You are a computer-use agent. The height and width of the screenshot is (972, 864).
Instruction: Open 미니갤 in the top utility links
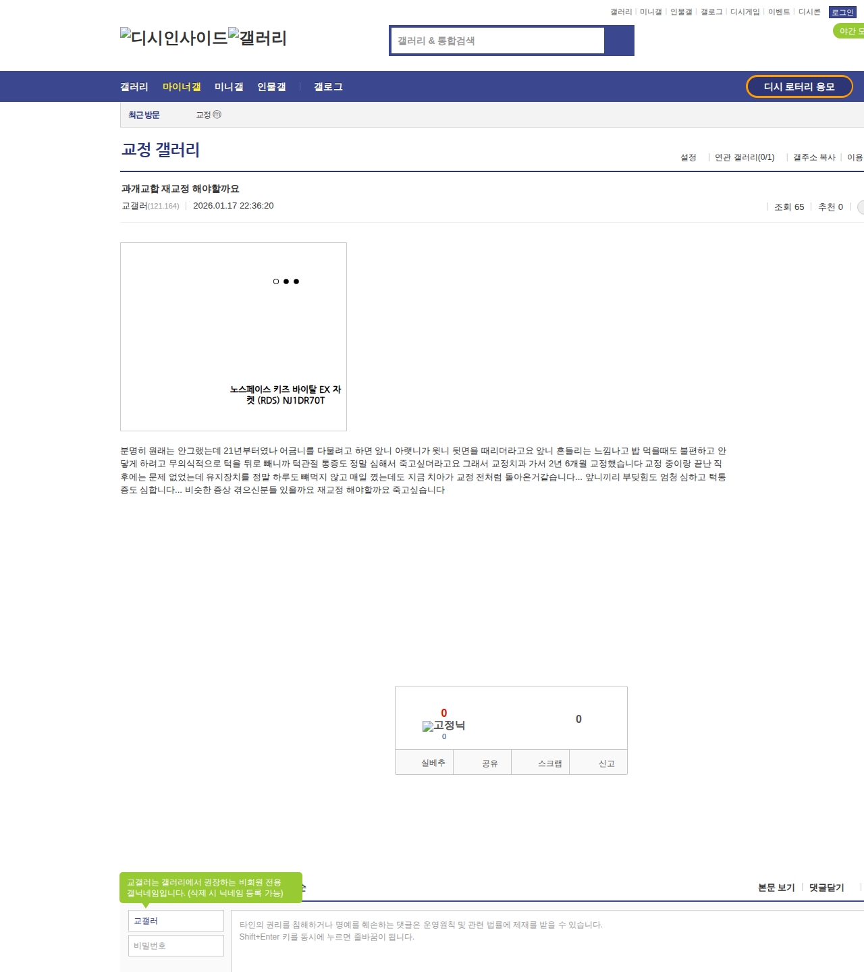click(651, 12)
